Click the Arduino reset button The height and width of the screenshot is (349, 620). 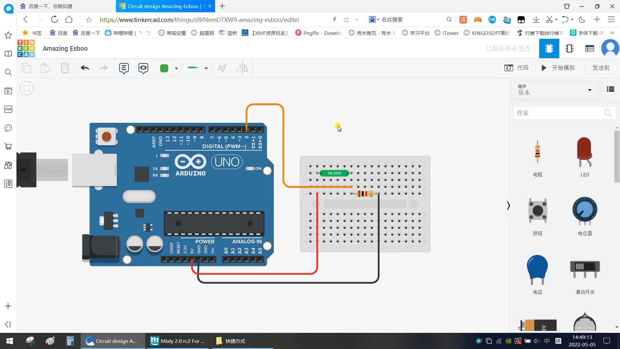(107, 136)
